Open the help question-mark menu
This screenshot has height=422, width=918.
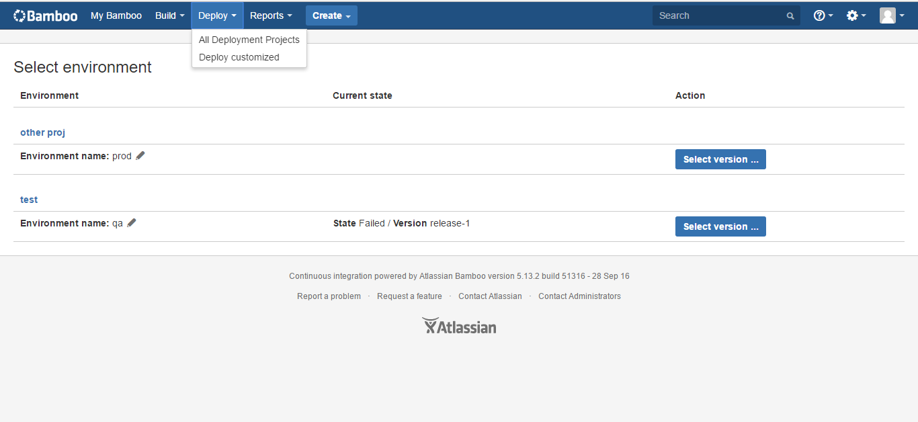pyautogui.click(x=823, y=15)
